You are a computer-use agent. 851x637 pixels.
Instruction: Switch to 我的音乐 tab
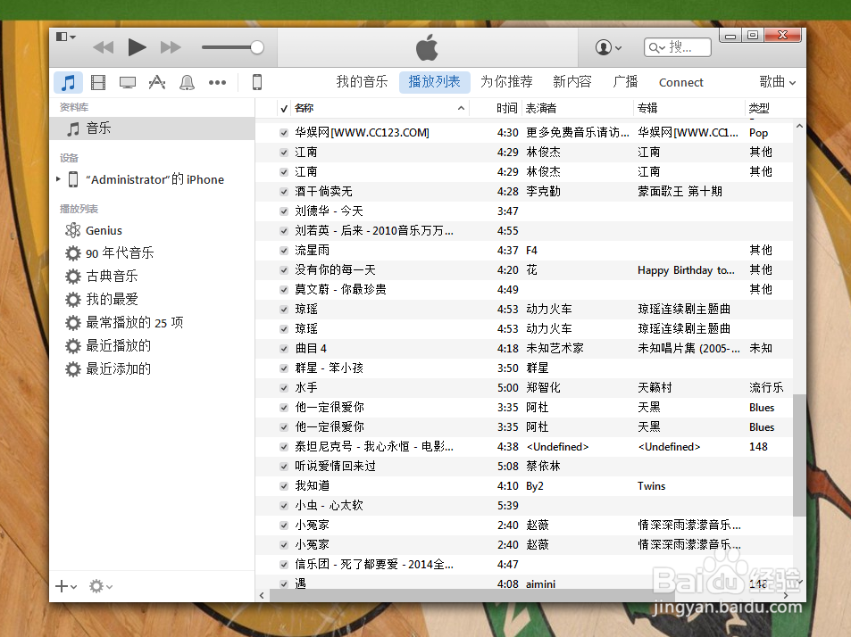click(x=362, y=82)
